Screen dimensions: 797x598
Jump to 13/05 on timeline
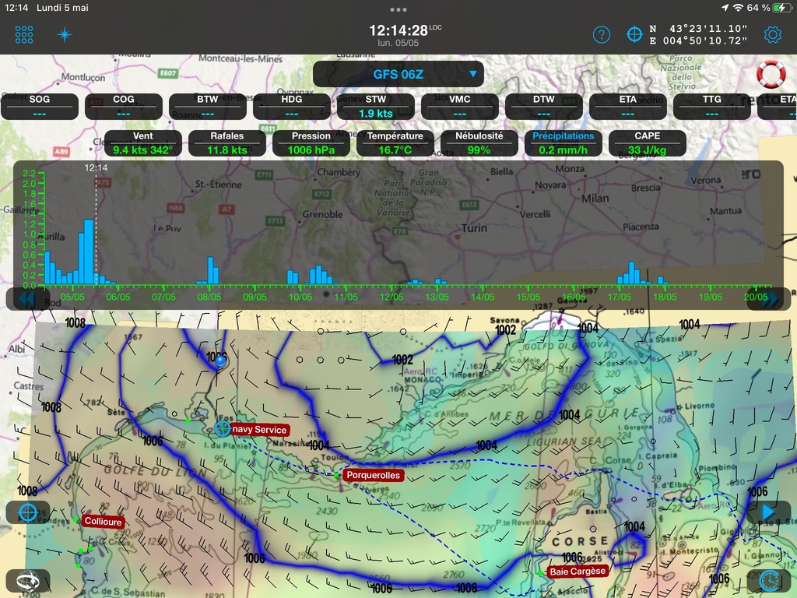pos(437,297)
